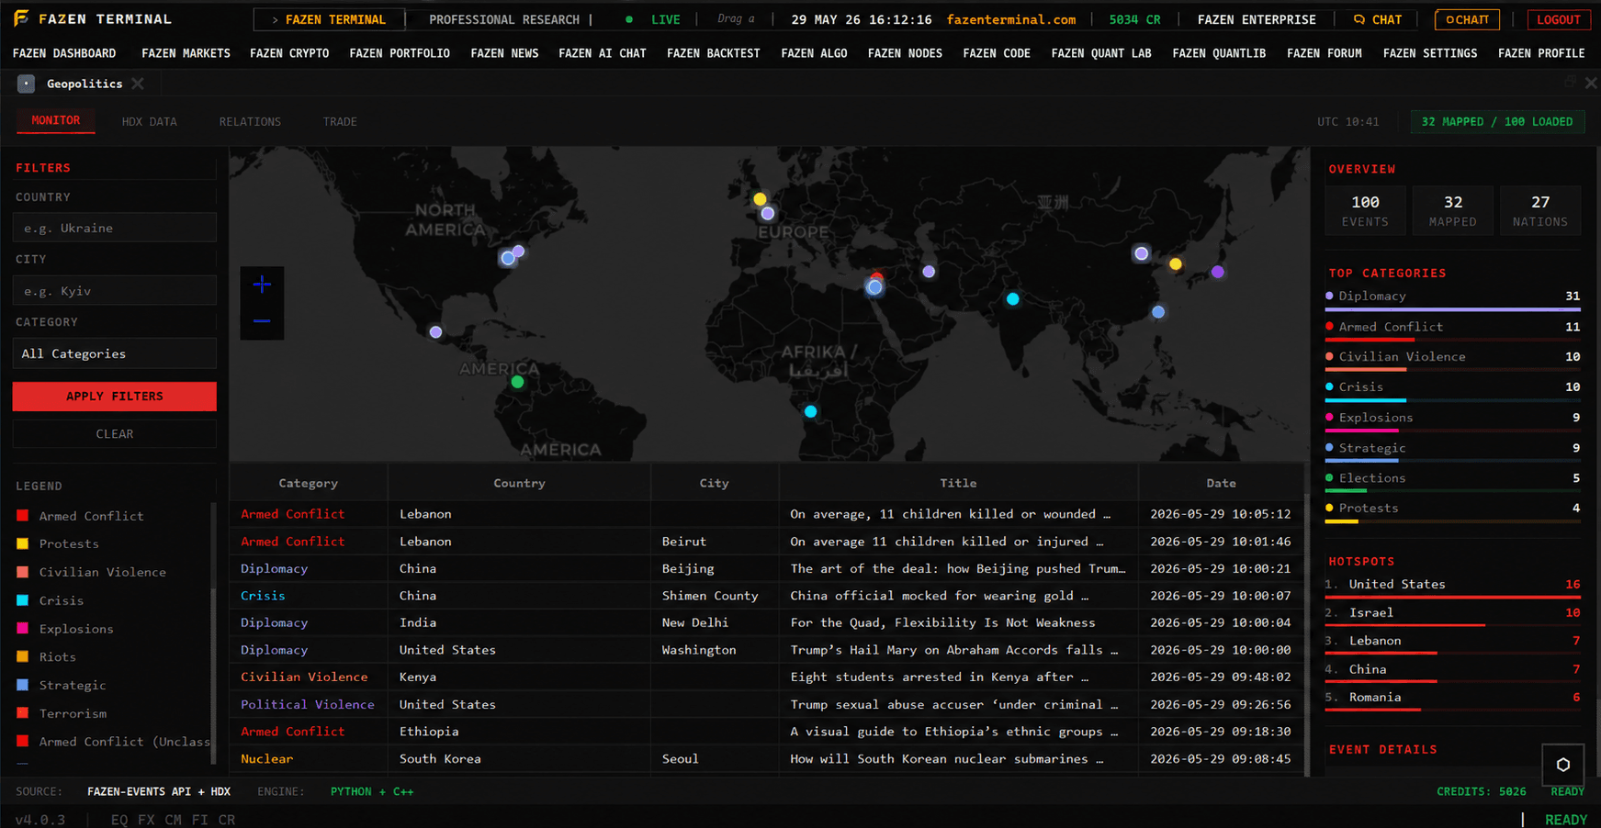Open Fazen Quant Lab menu
1601x828 pixels.
coord(1101,53)
